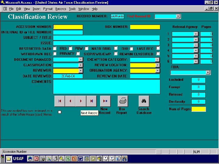Focus the SUBJECT / TITLE field
This screenshot has height=164, width=219.
point(106,38)
